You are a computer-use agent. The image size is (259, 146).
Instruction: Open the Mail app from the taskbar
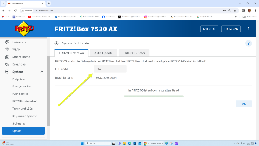click(140, 143)
